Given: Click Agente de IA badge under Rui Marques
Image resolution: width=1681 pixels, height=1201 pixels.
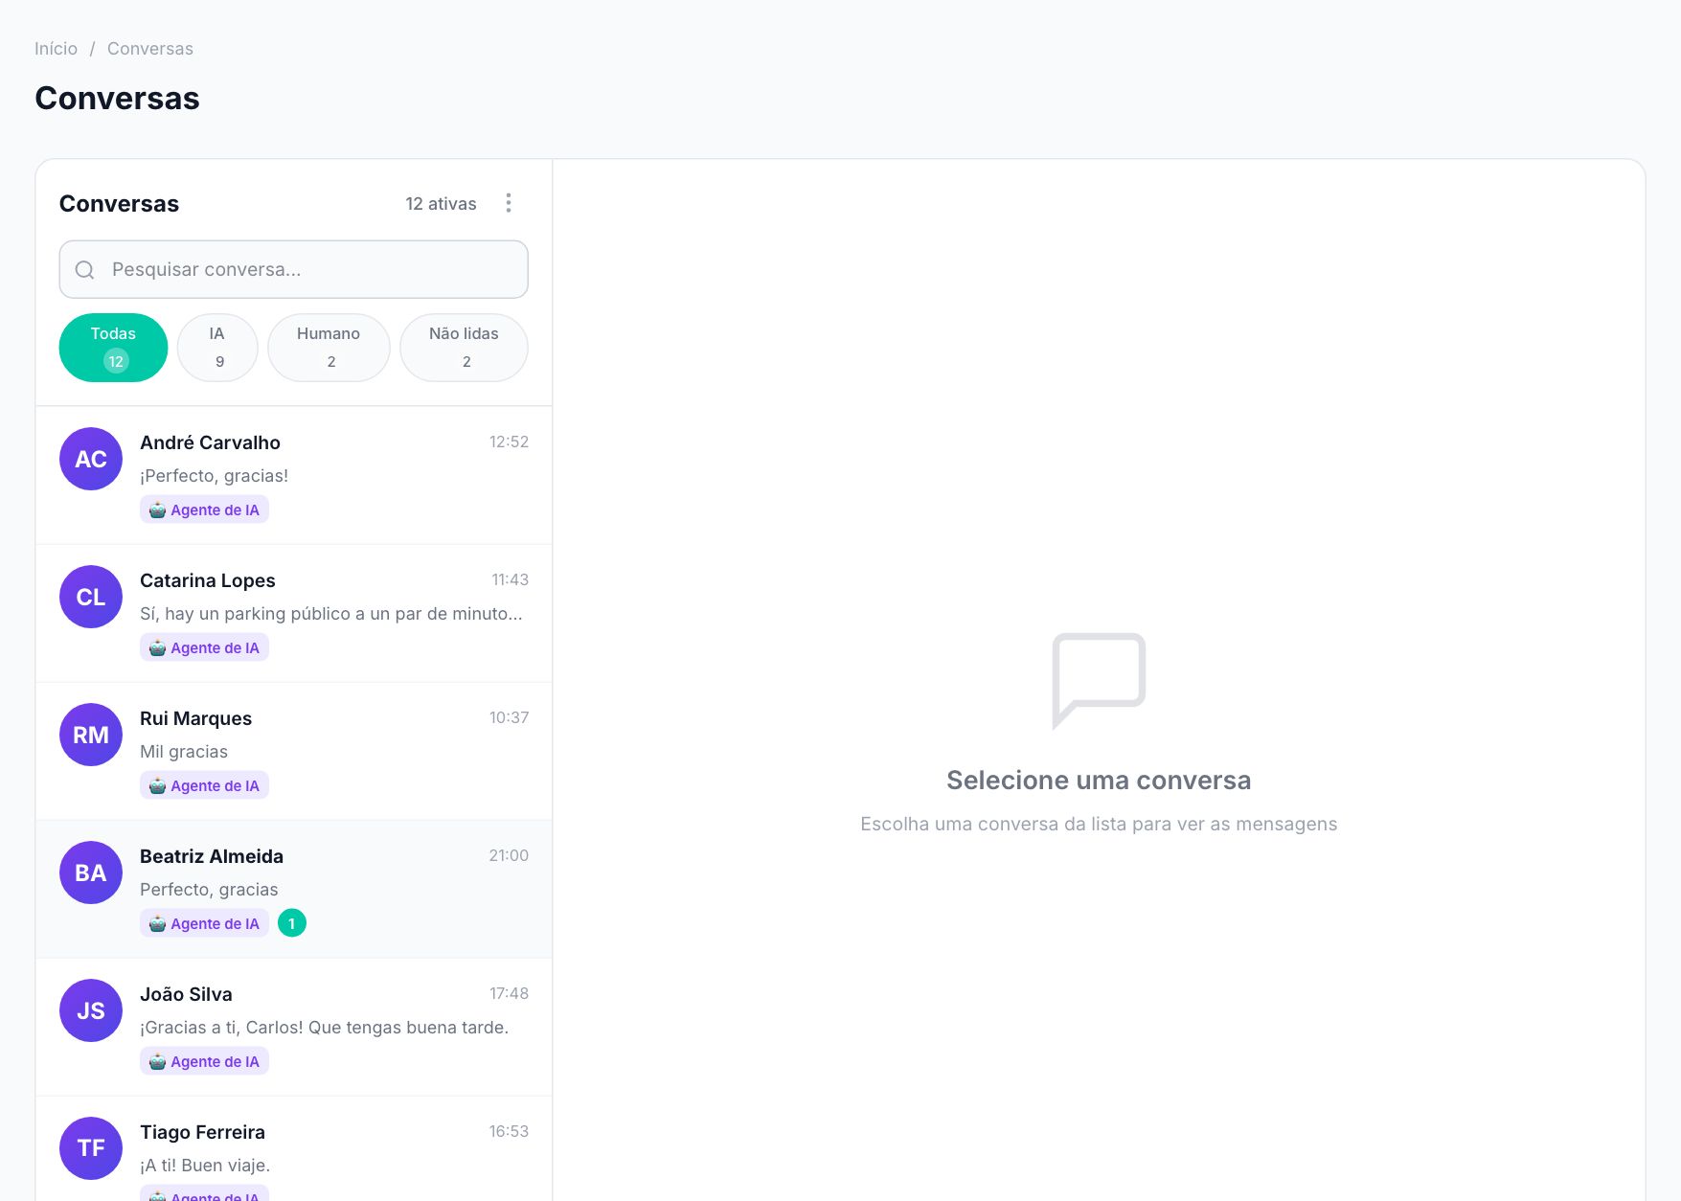Looking at the screenshot, I should click(x=204, y=785).
